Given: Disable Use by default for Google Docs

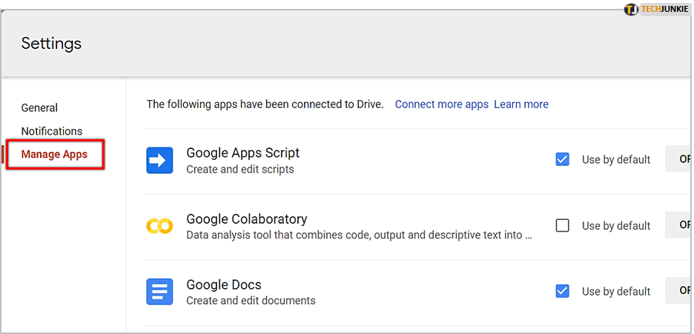Looking at the screenshot, I should point(563,291).
